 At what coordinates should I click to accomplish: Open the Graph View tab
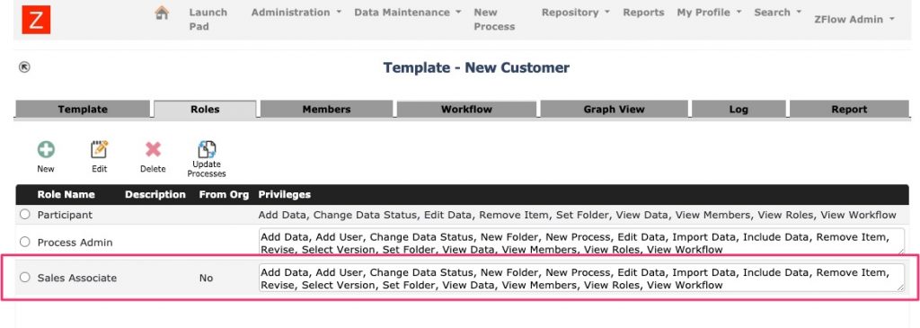pyautogui.click(x=614, y=109)
